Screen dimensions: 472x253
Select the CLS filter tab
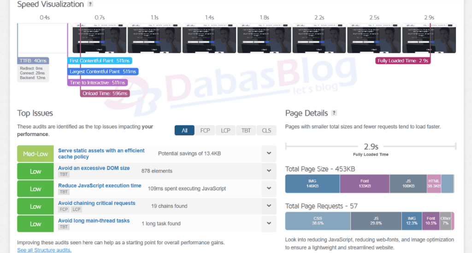point(266,130)
